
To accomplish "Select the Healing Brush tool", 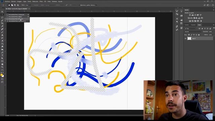I will coord(2,29).
